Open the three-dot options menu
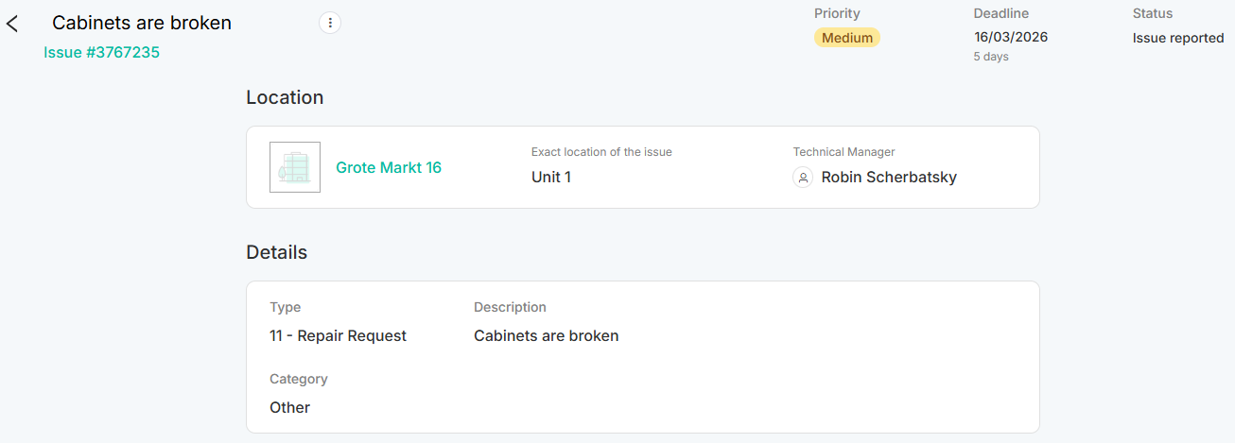1235x443 pixels. (x=329, y=24)
